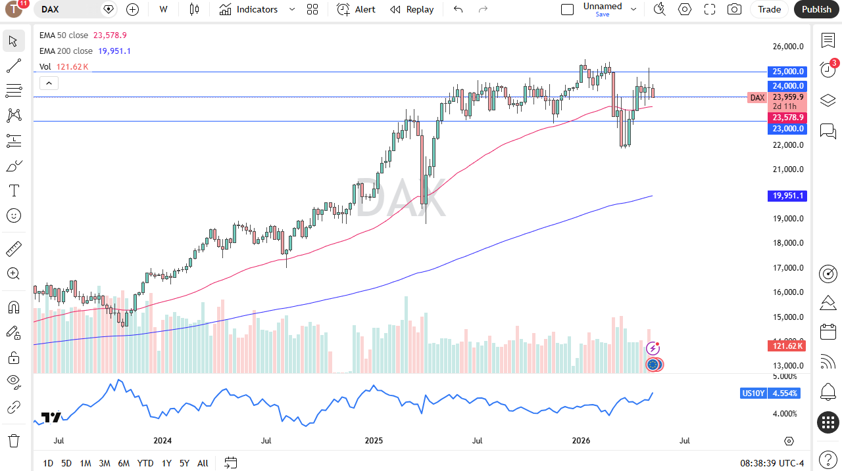Open the notifications bell panel
This screenshot has width=842, height=471.
click(x=828, y=392)
